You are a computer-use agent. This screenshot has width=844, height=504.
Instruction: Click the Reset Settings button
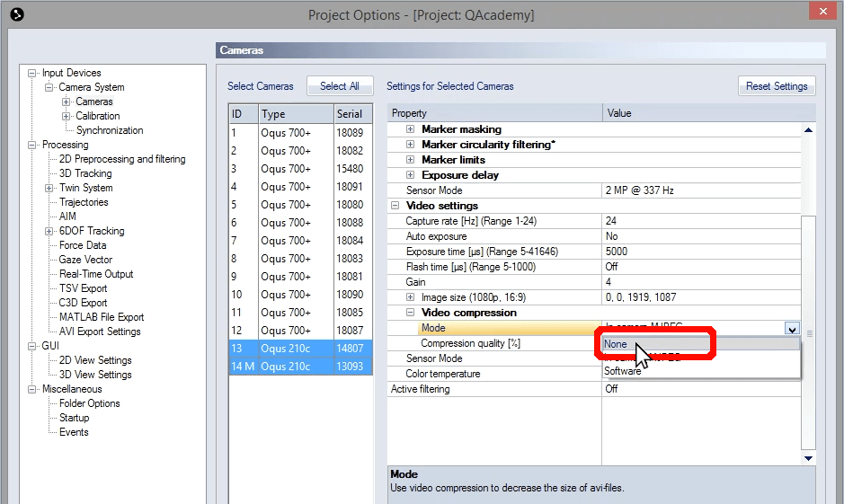point(777,86)
